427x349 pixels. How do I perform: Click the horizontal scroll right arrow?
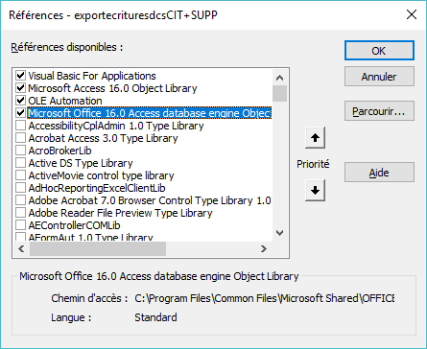[x=264, y=248]
